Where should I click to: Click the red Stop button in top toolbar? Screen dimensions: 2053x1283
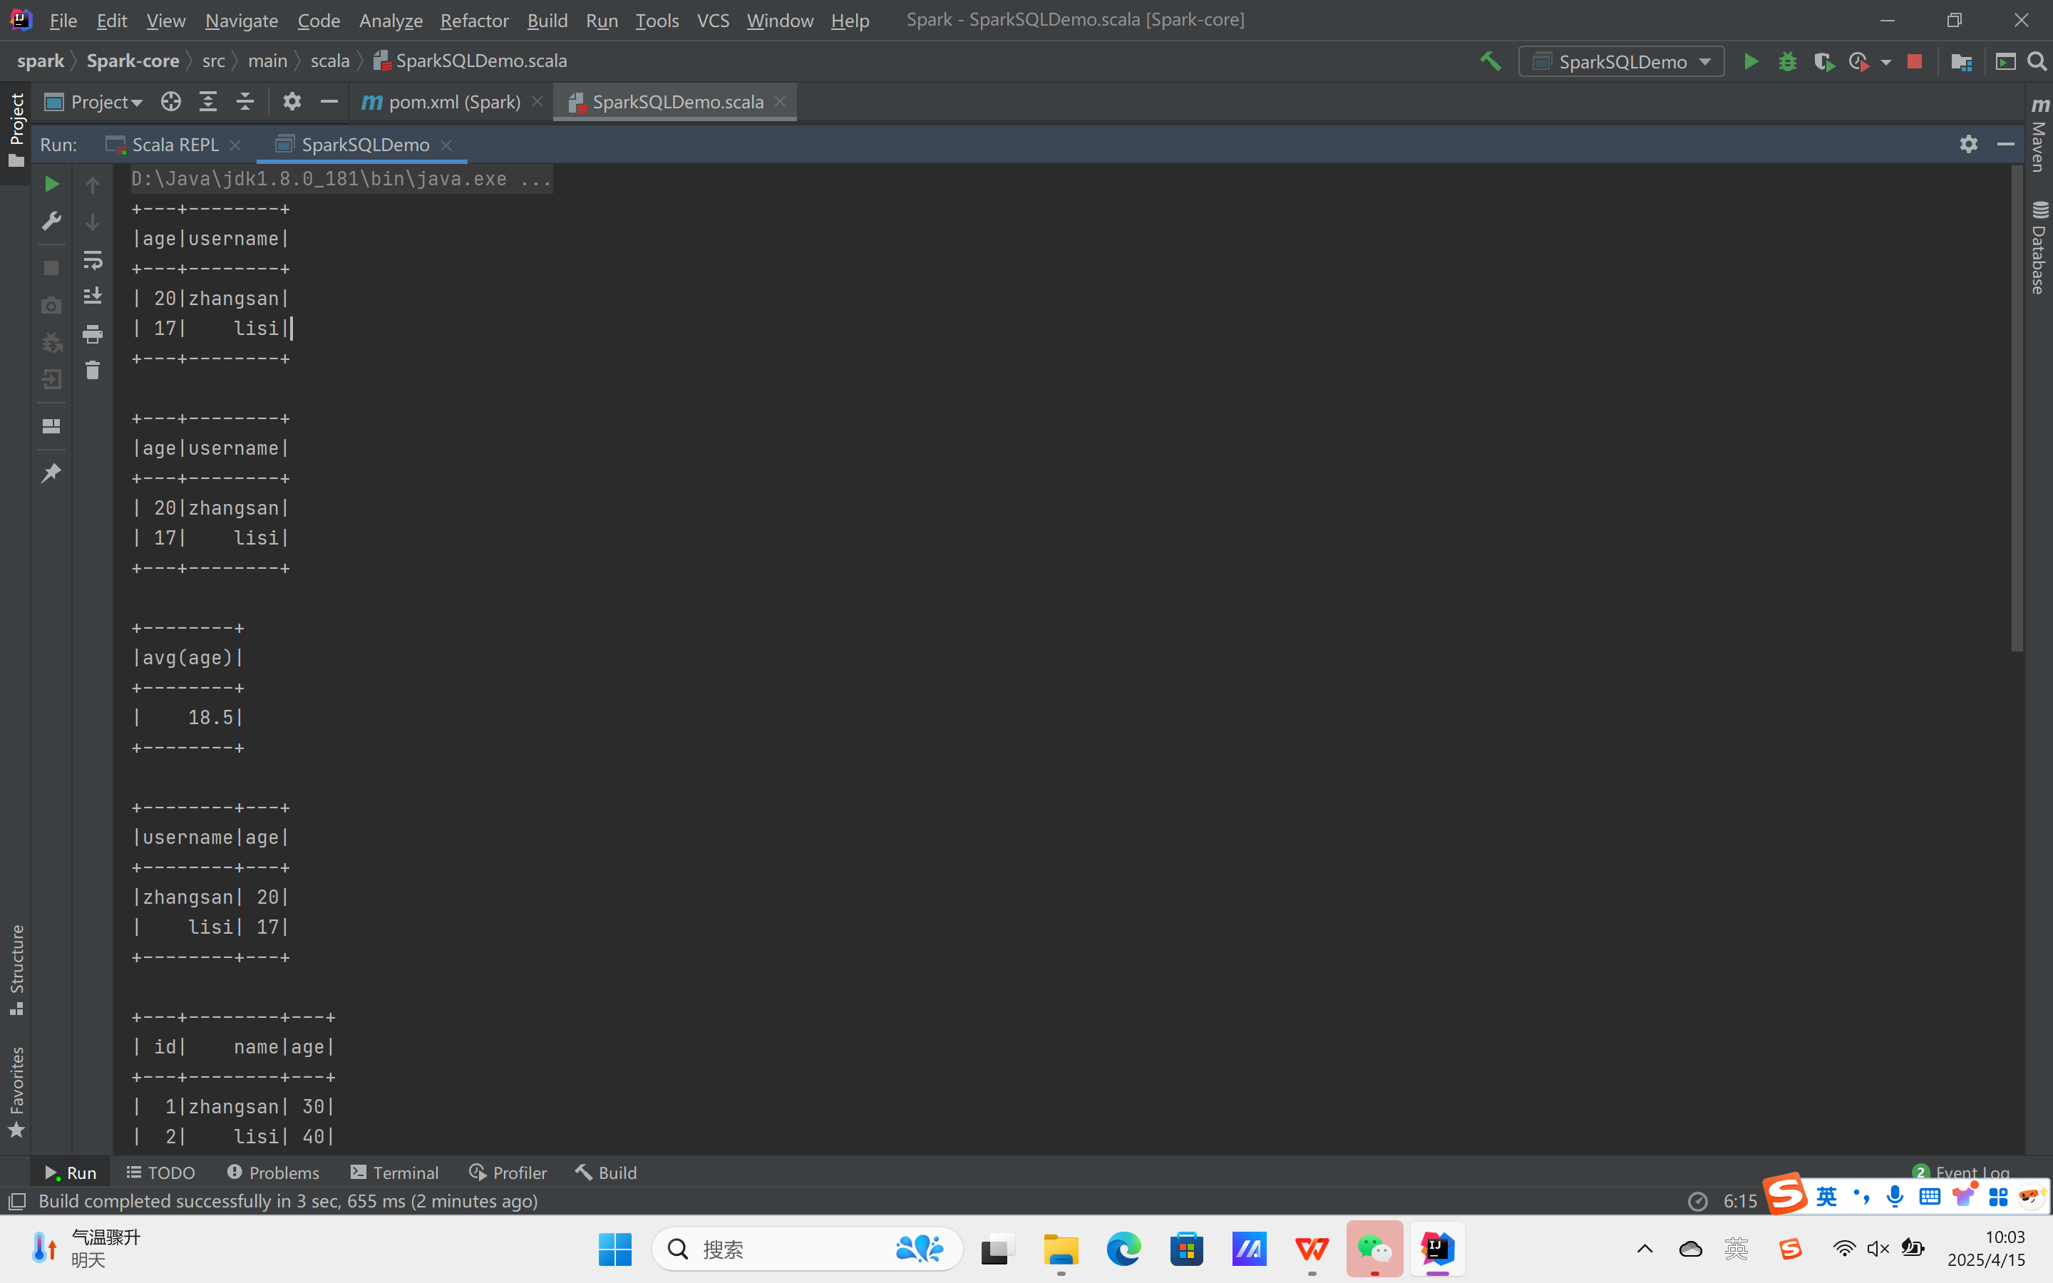coord(1914,62)
